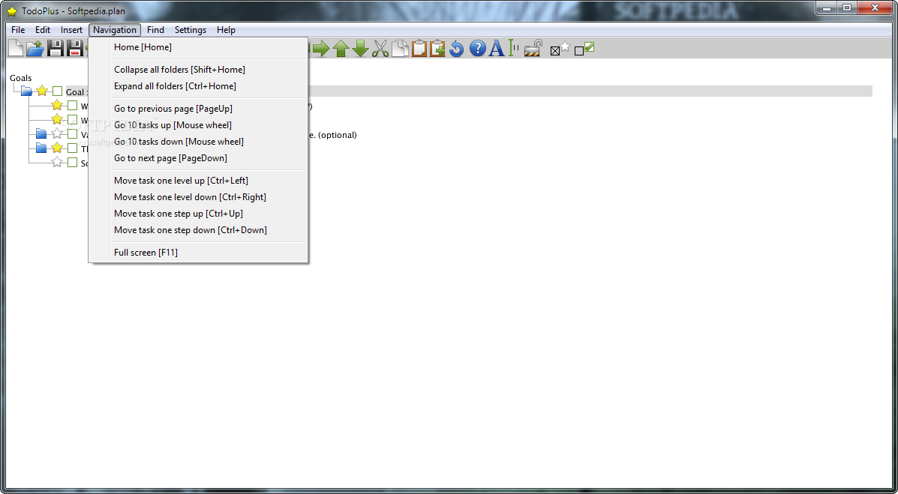The width and height of the screenshot is (898, 494).
Task: Click the black Save floppy disk icon
Action: click(56, 49)
